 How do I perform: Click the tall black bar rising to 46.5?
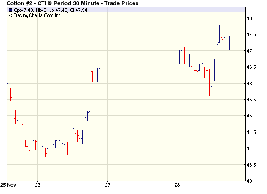[x=90, y=89]
